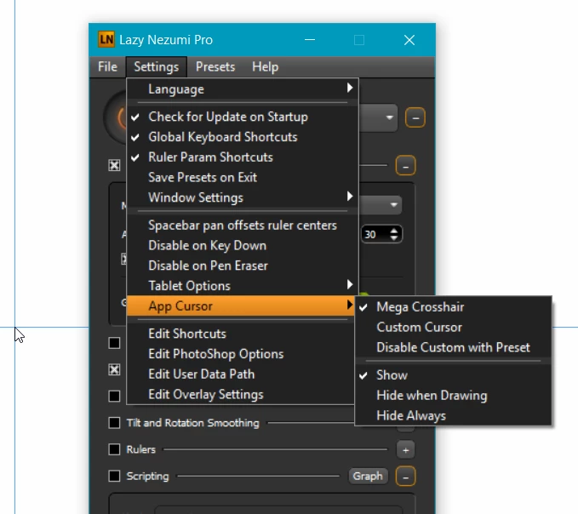Expand the Tablet Options submenu
The width and height of the screenshot is (578, 514).
[243, 286]
